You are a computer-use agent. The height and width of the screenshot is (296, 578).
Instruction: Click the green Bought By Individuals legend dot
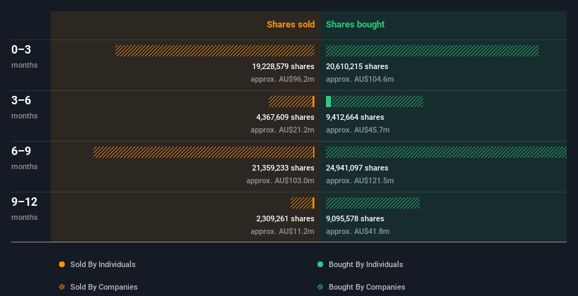click(x=320, y=264)
